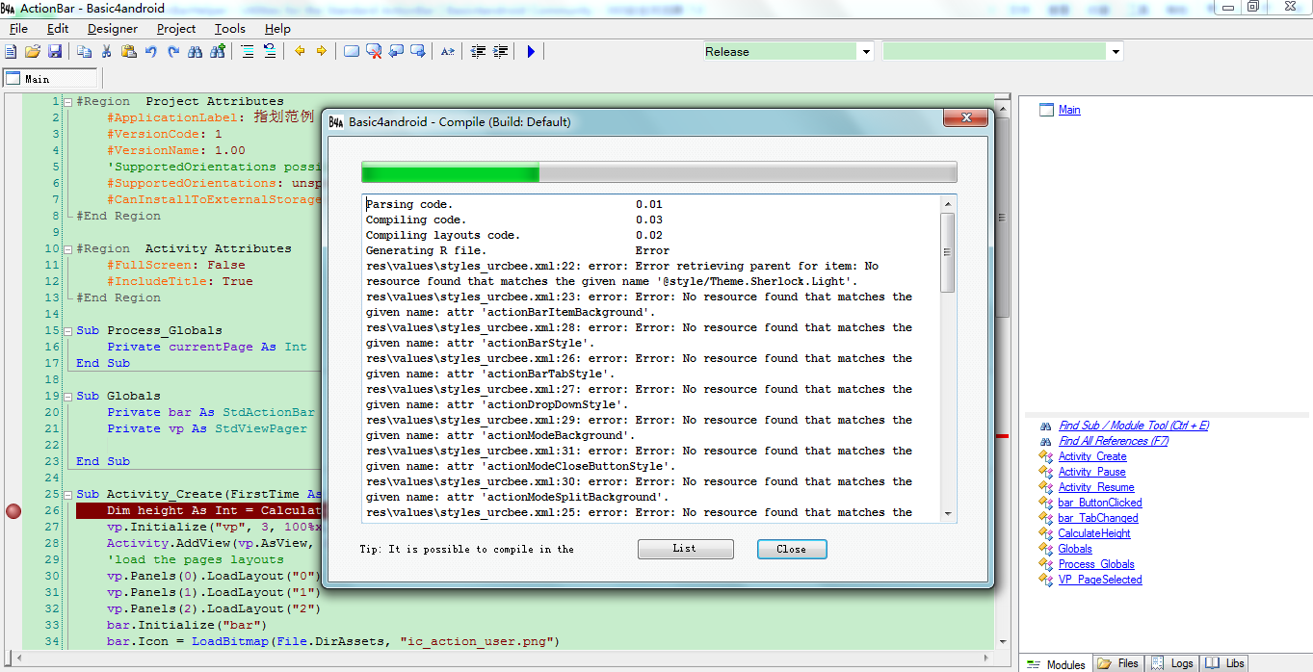Open the Designer menu
The image size is (1313, 672).
(x=113, y=29)
